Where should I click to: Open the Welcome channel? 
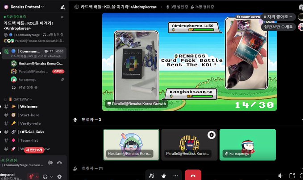tap(29, 107)
